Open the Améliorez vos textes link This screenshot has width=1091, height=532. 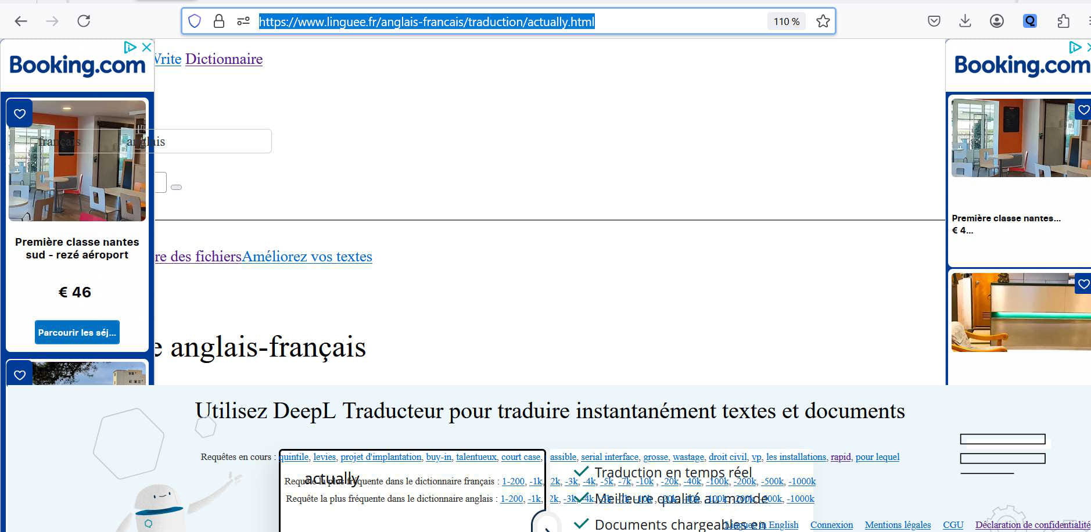tap(307, 257)
